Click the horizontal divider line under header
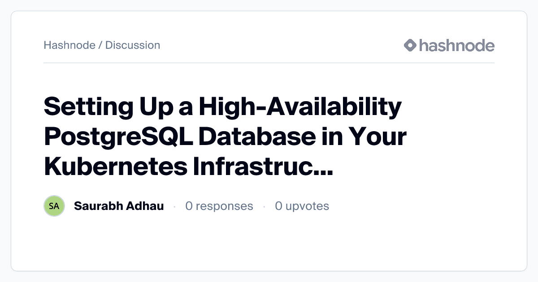This screenshot has width=538, height=282. pyautogui.click(x=269, y=63)
